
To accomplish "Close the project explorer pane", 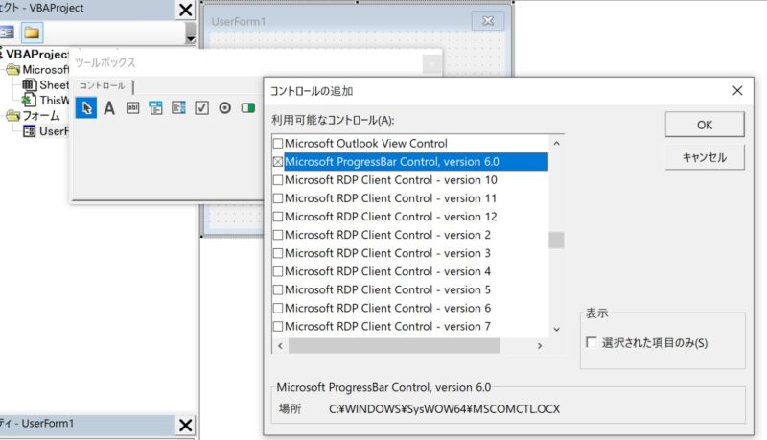I will pyautogui.click(x=185, y=10).
